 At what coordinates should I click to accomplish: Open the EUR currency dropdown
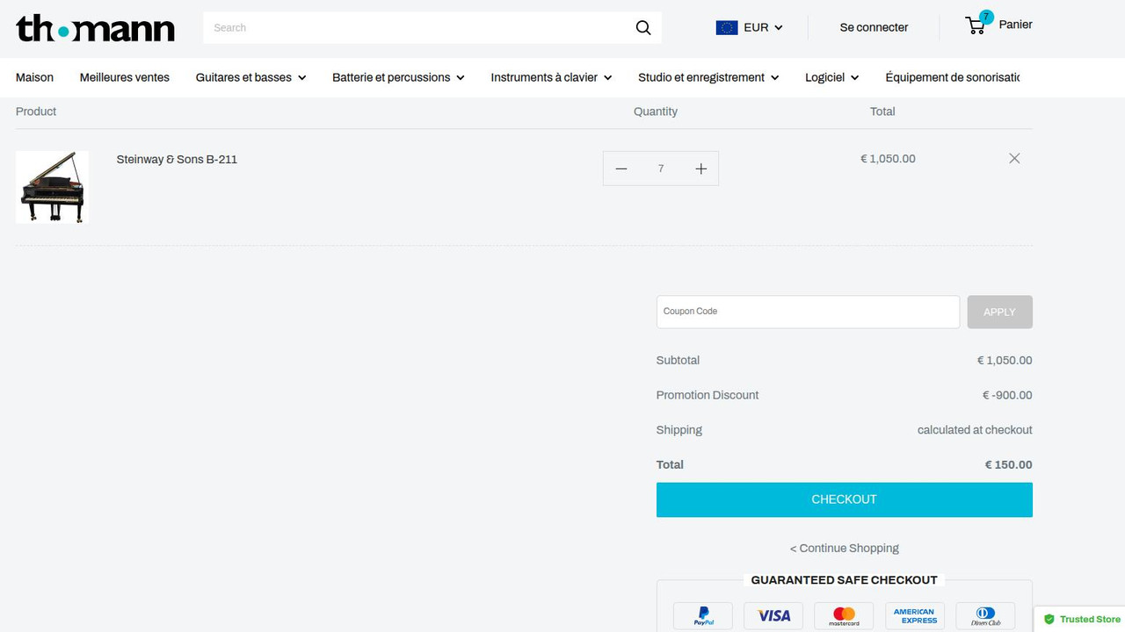coord(763,27)
